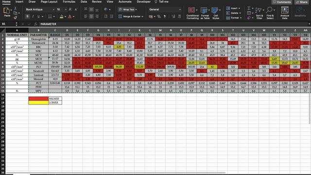Click the Format Painter brush icon
Screen dimensions: 311x175
(15, 17)
